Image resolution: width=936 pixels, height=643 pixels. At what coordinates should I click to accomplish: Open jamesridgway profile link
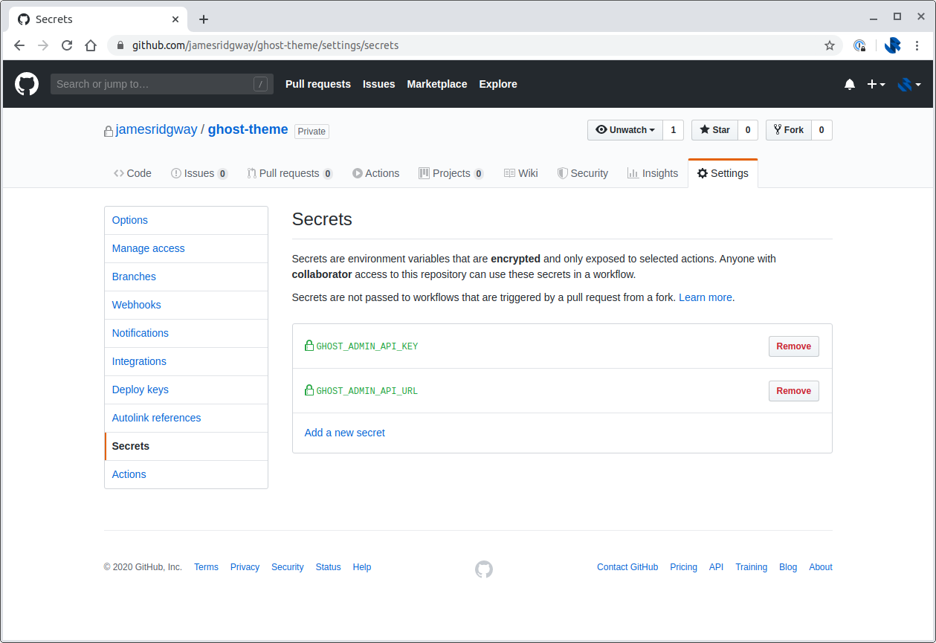click(x=157, y=129)
